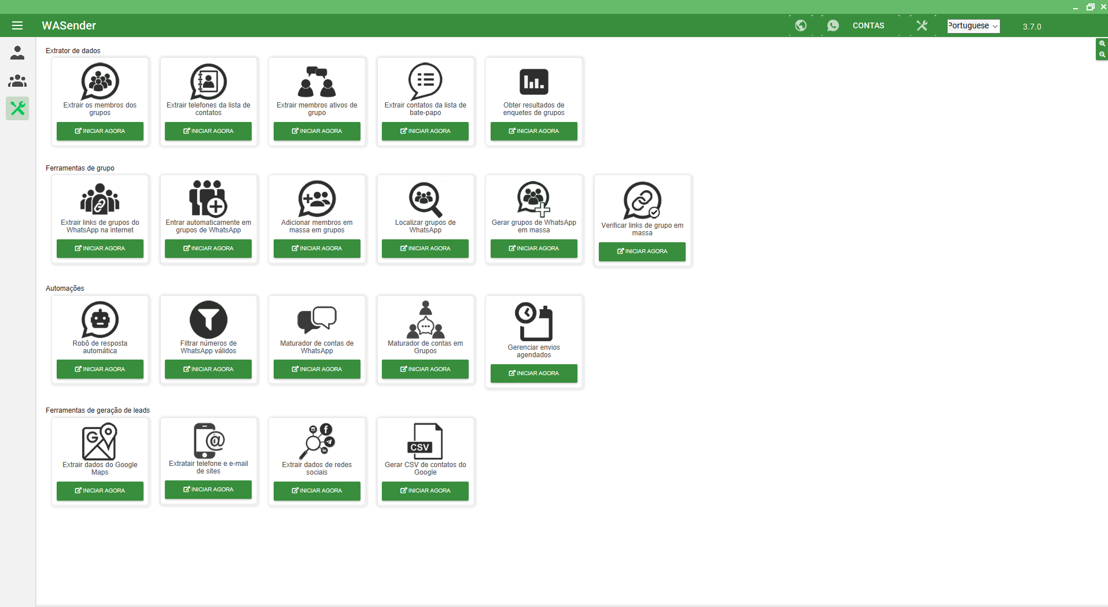Start Extrair os membros dos grupos
The height and width of the screenshot is (607, 1108).
click(100, 131)
